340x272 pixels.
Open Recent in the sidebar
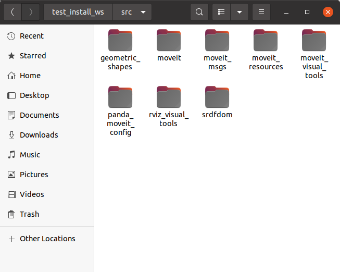47,36
